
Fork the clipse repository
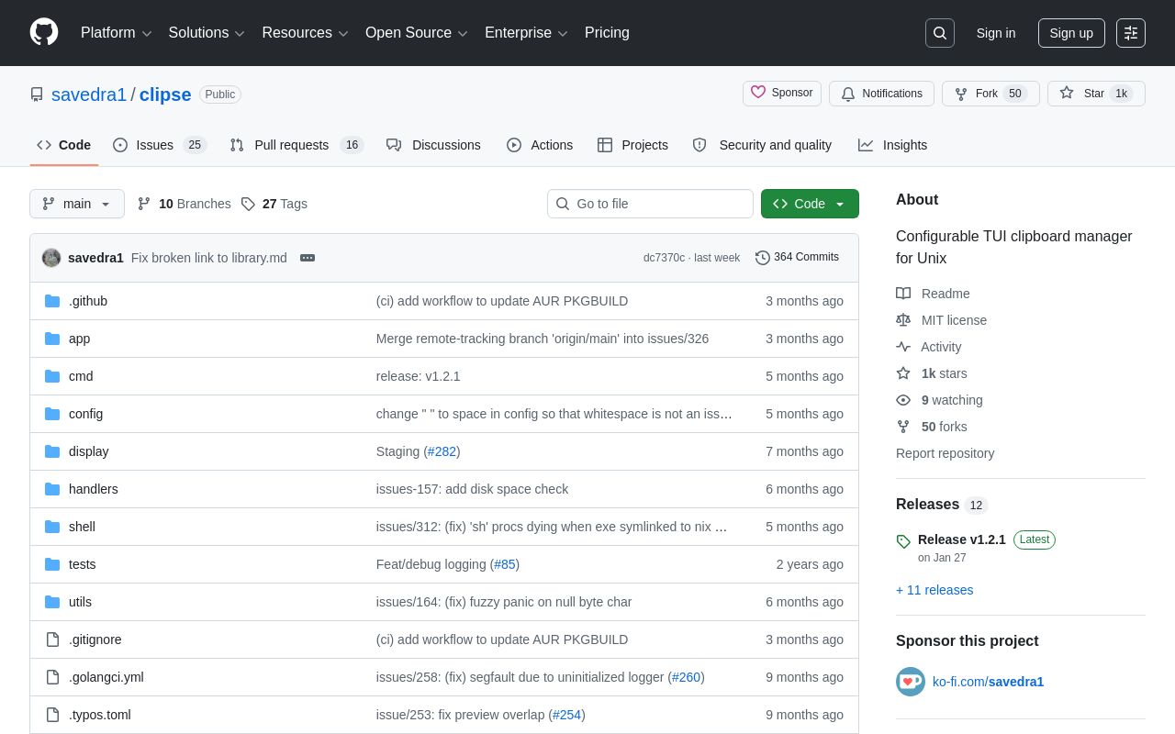[990, 94]
